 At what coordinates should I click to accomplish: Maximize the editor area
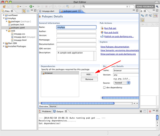(x=137, y=11)
